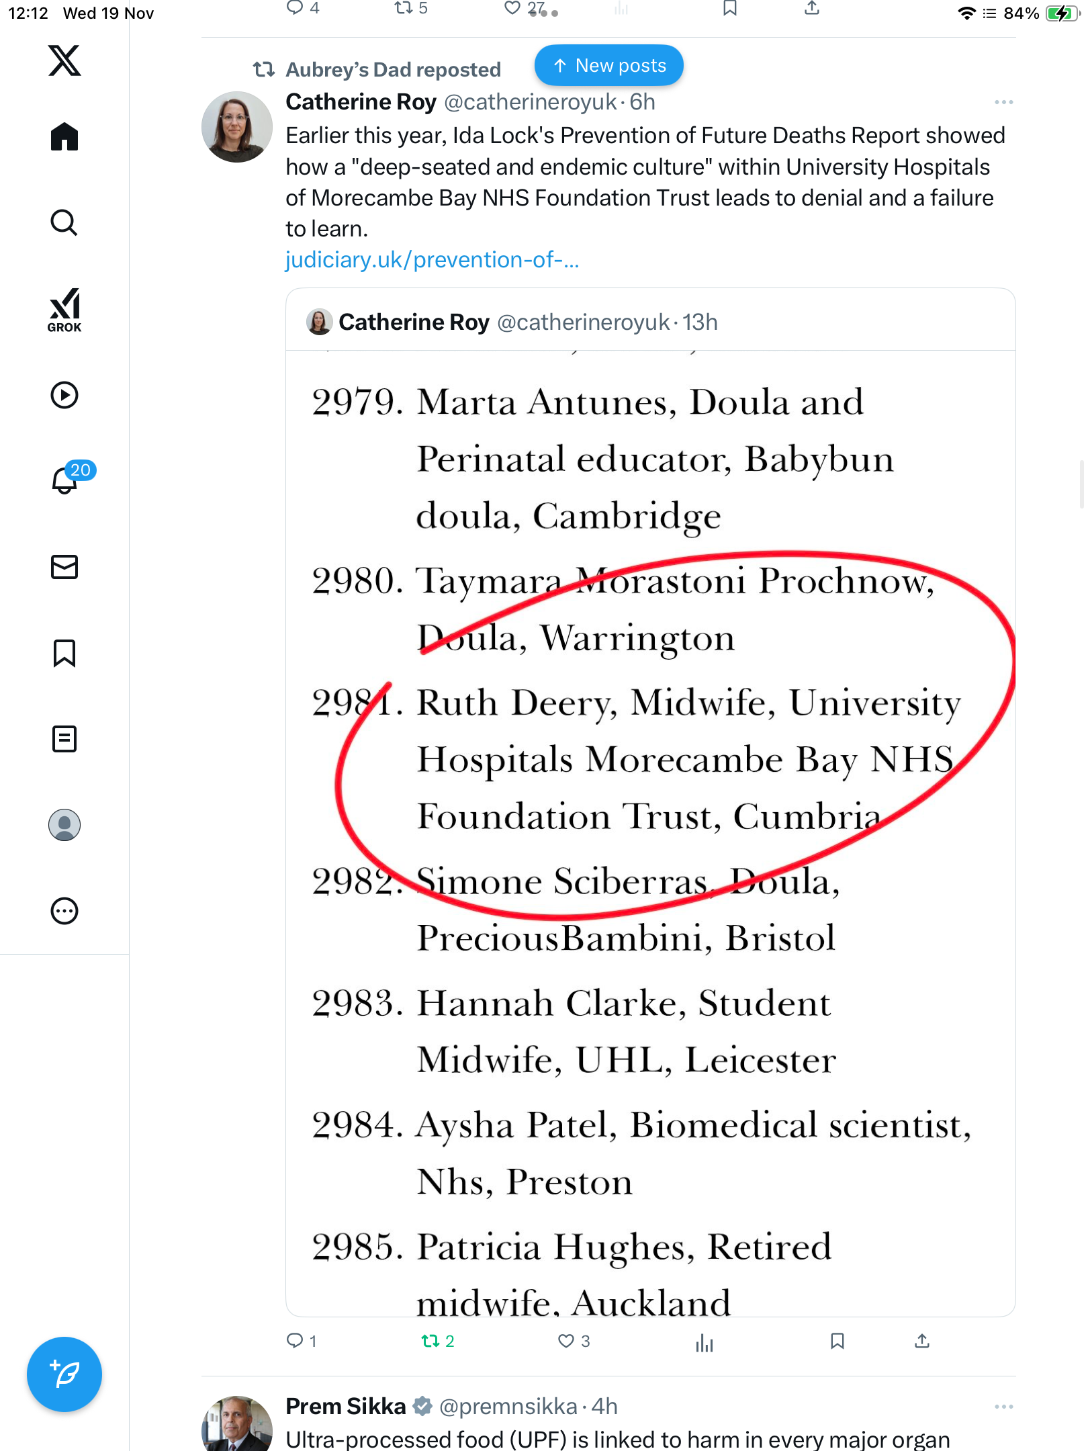Open the judiciary.uk prevention-of link
This screenshot has height=1451, width=1088.
pyautogui.click(x=432, y=260)
